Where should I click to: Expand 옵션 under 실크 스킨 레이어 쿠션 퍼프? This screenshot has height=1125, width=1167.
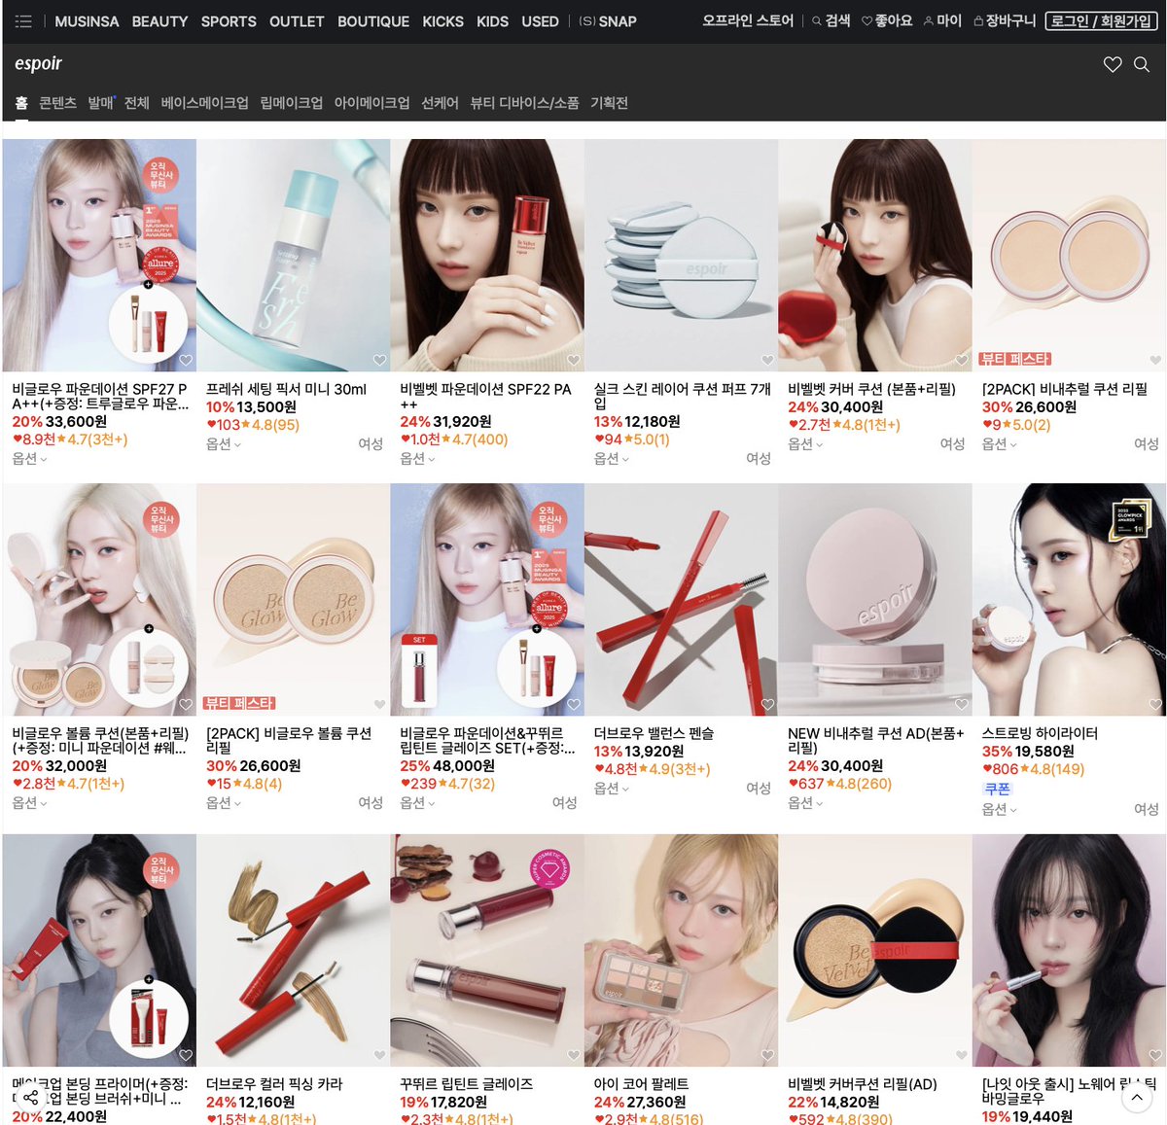pos(612,459)
